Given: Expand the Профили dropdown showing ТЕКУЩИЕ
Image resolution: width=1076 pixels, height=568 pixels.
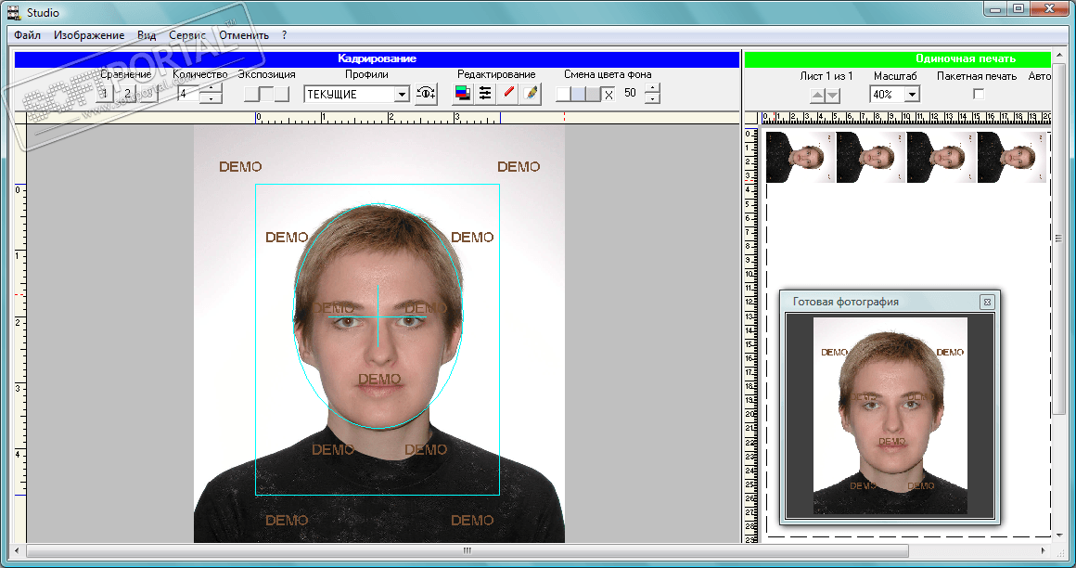Looking at the screenshot, I should click(x=402, y=94).
